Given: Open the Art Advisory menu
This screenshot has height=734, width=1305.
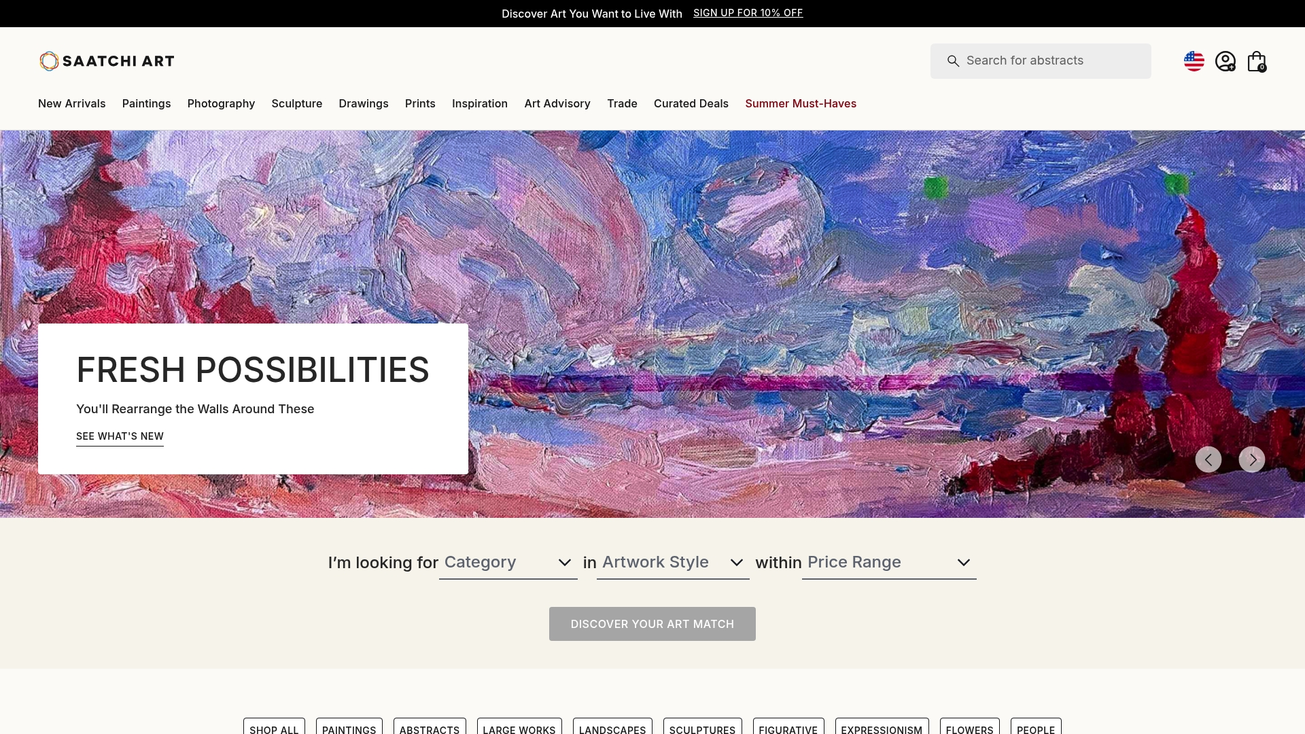Looking at the screenshot, I should [557, 103].
